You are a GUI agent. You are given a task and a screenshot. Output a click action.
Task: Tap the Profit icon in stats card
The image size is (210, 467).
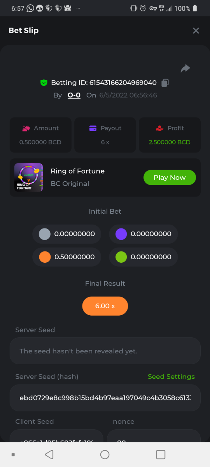click(x=159, y=128)
